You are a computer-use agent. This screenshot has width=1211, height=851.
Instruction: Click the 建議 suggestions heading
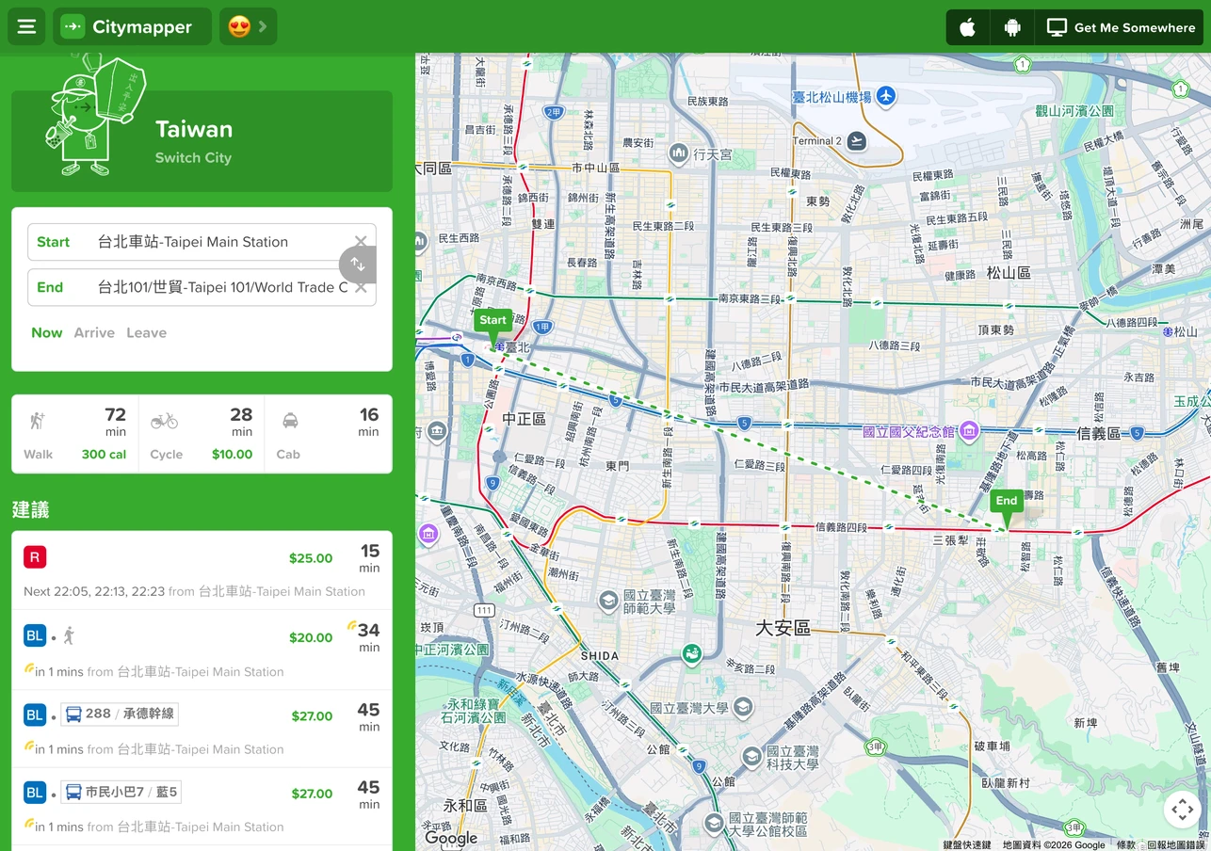[x=30, y=510]
